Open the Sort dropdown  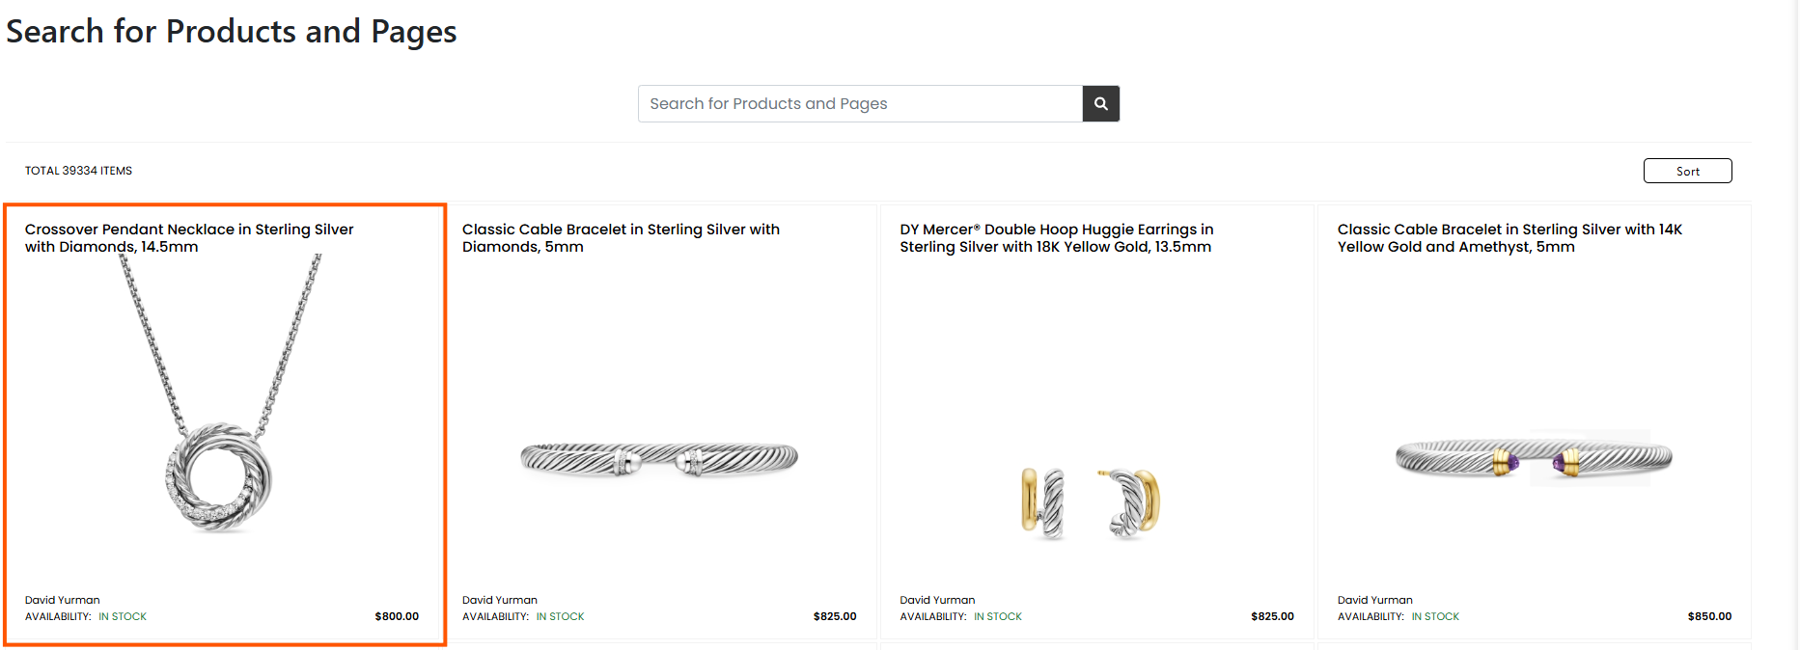(1687, 171)
